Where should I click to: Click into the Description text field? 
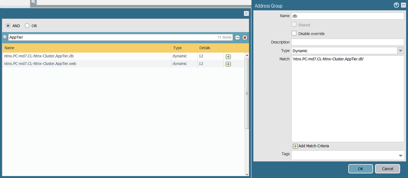point(347,42)
